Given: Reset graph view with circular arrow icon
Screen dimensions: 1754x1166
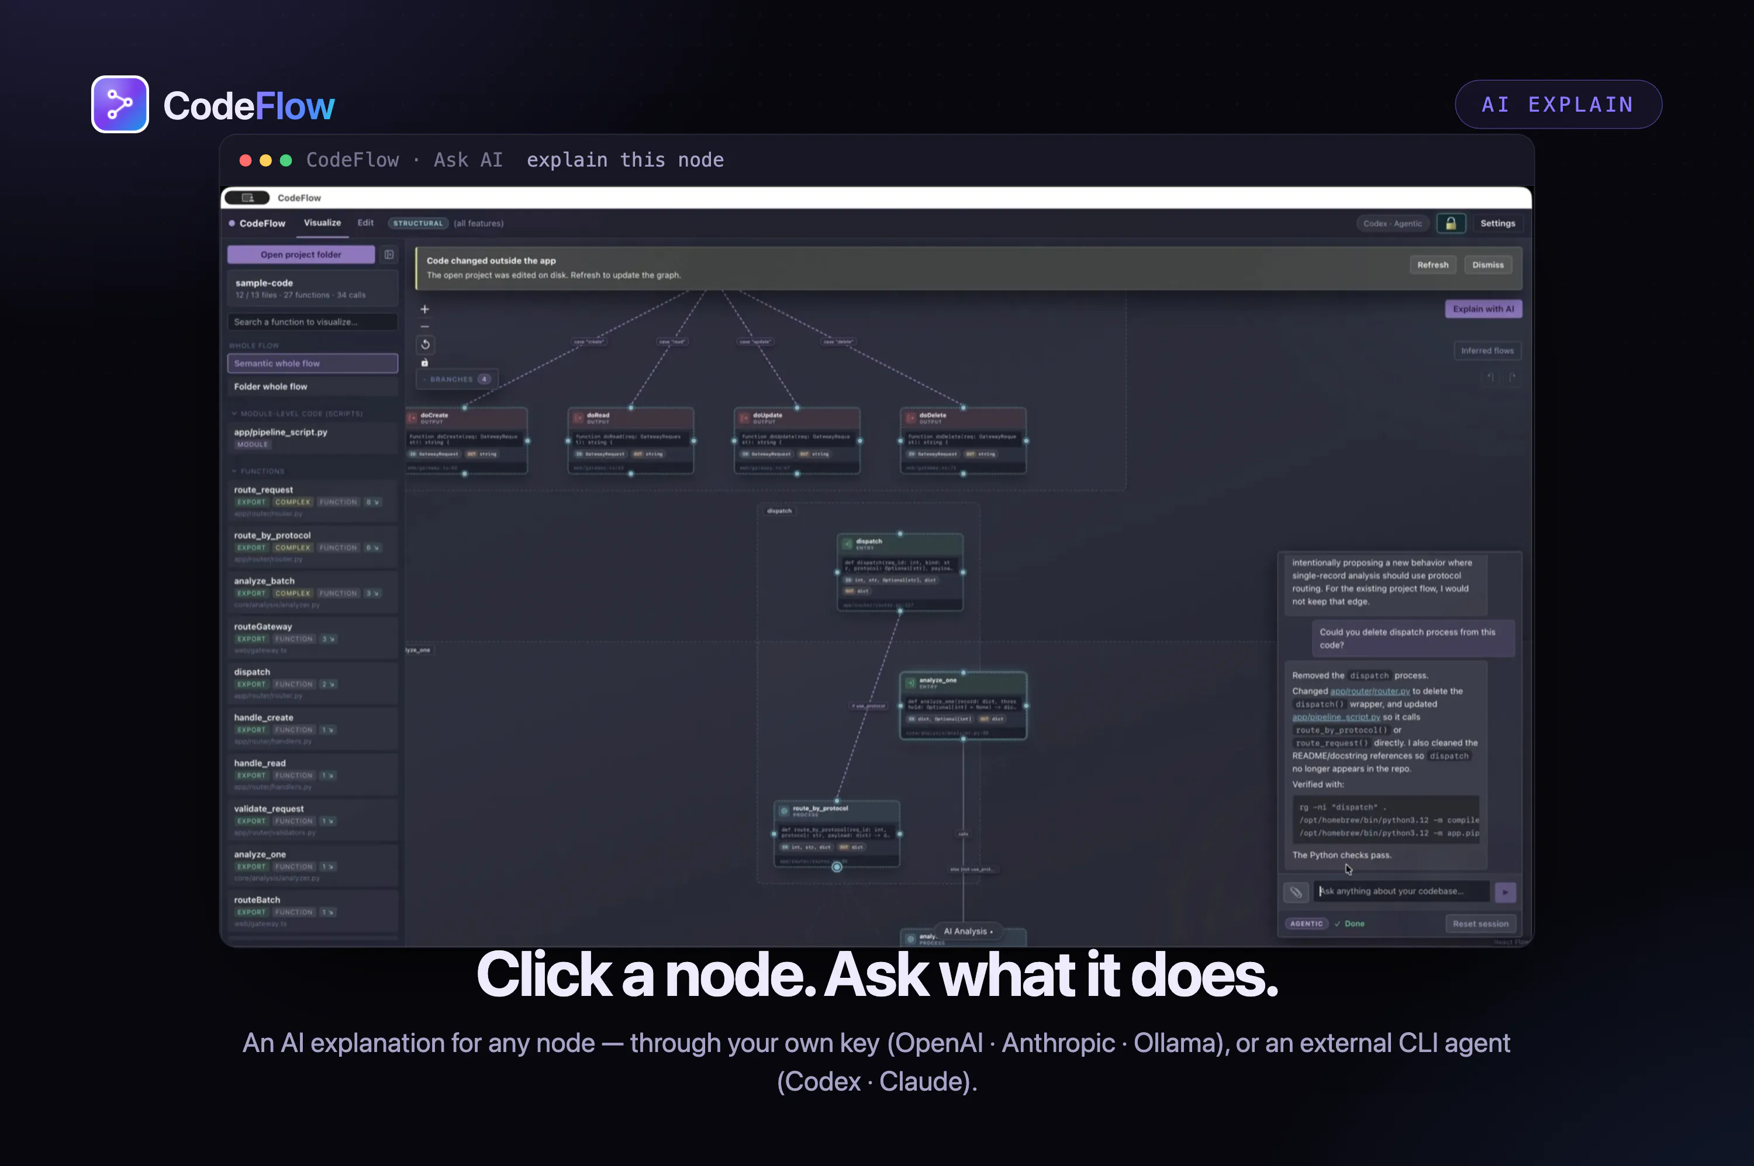Looking at the screenshot, I should pyautogui.click(x=424, y=344).
